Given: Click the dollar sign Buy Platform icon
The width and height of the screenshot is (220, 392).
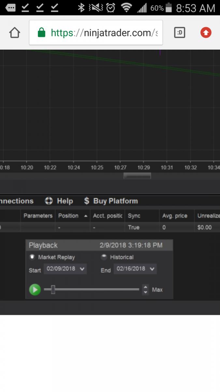Looking at the screenshot, I should (86, 201).
